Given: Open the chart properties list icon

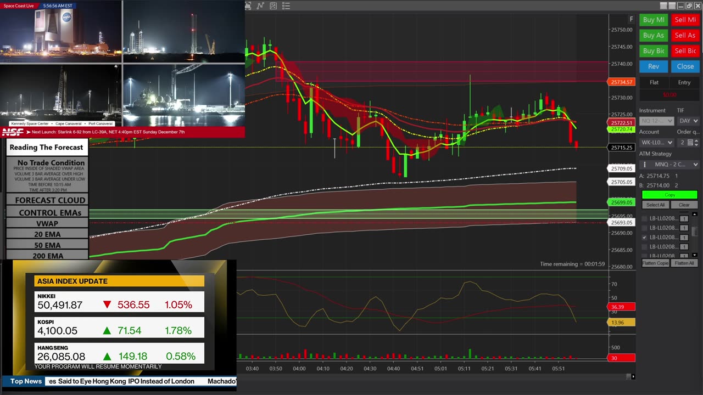Looking at the screenshot, I should point(286,5).
